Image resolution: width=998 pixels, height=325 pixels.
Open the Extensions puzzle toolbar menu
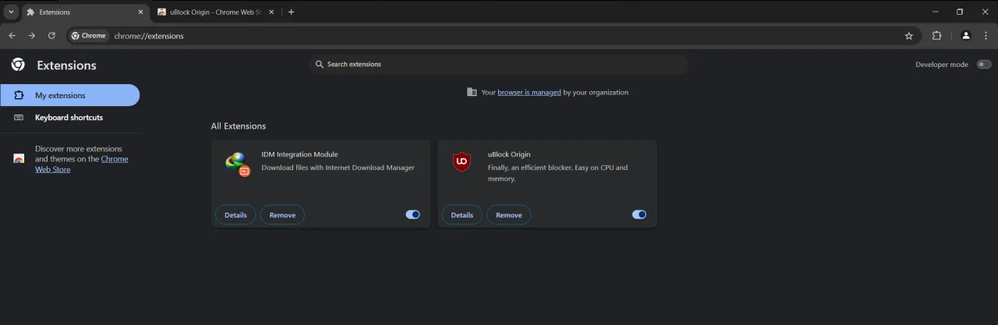(x=937, y=35)
